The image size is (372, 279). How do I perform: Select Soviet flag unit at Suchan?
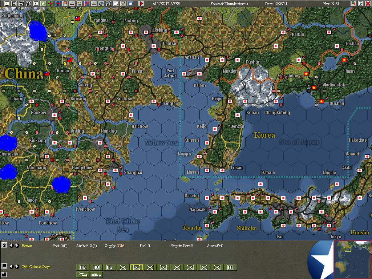click(322, 101)
